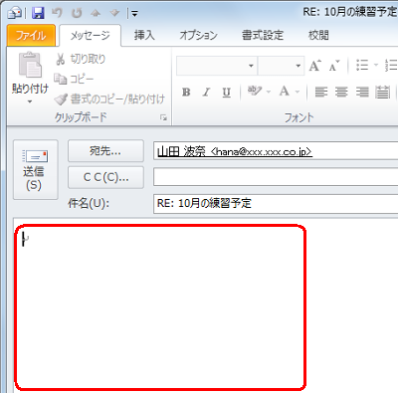
Task: Cut selection with 切り取り
Action: click(x=81, y=59)
